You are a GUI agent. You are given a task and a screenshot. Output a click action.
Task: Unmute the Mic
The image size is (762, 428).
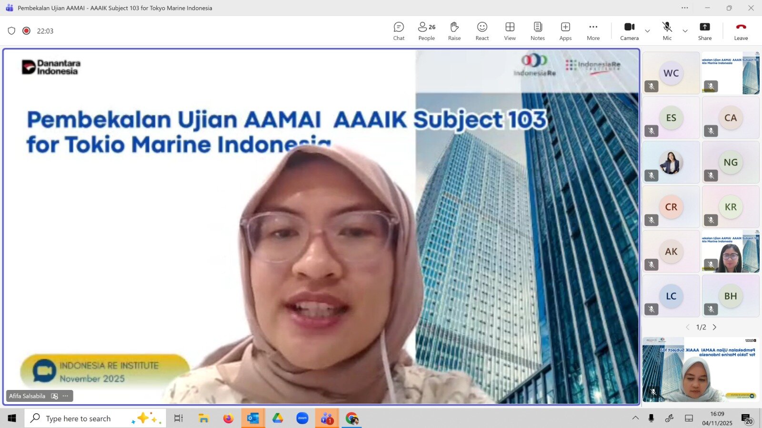[x=667, y=31]
